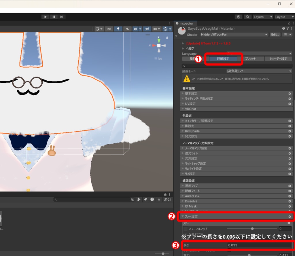Click the 長さ value field 0.033
Viewport: 295px width, 256px height.
point(260,245)
